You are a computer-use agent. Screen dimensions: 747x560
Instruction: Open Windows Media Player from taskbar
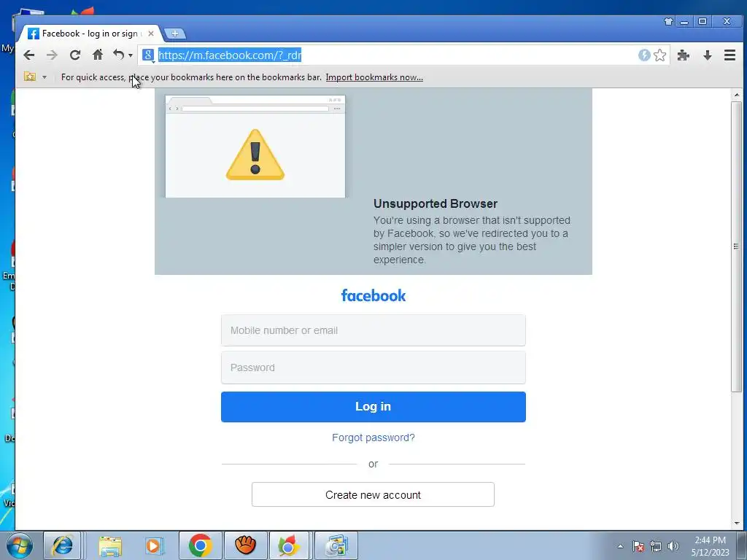[x=154, y=545]
